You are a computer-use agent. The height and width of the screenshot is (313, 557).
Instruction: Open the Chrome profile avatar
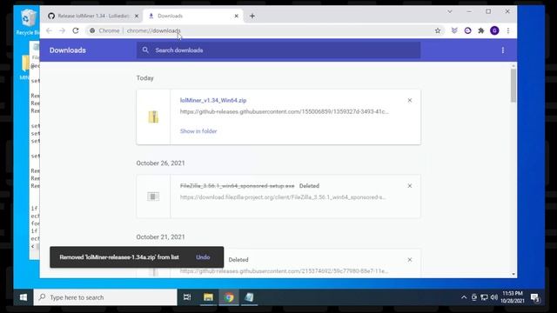(x=494, y=31)
